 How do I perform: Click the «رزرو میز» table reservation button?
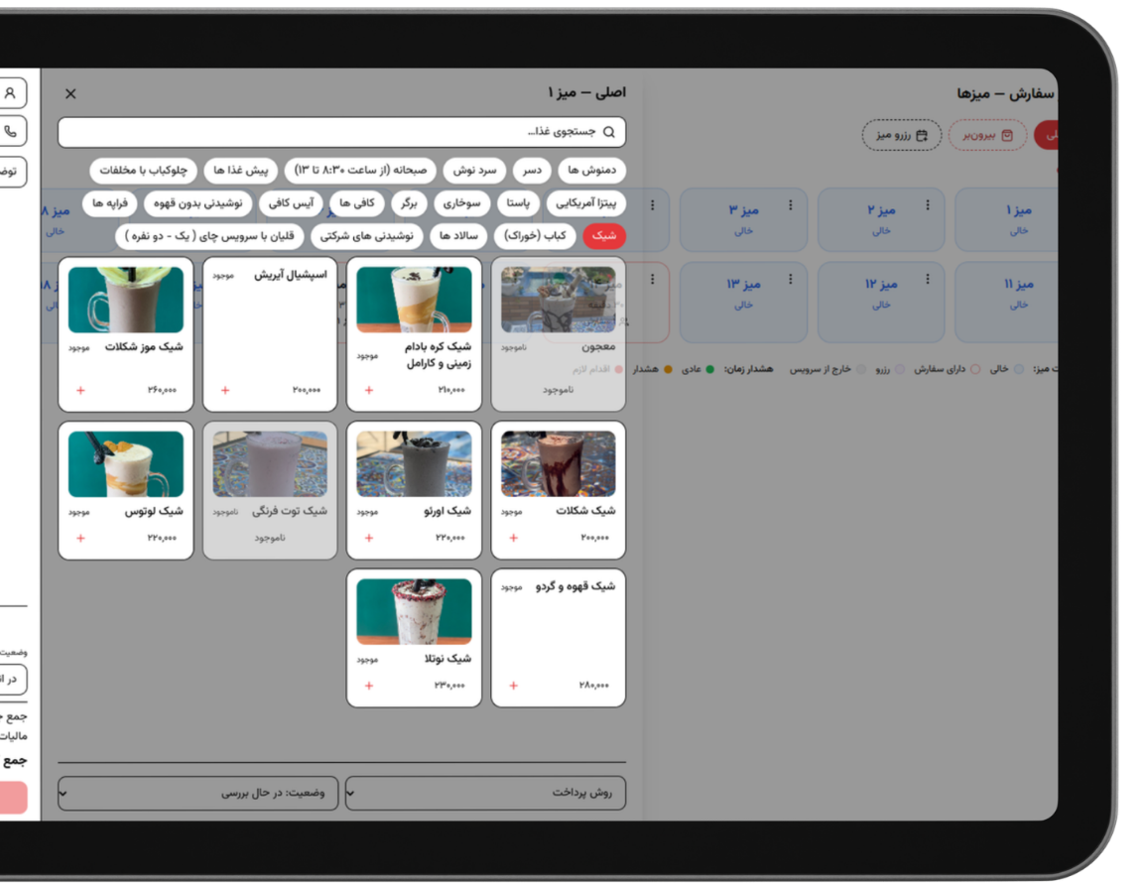pos(902,135)
